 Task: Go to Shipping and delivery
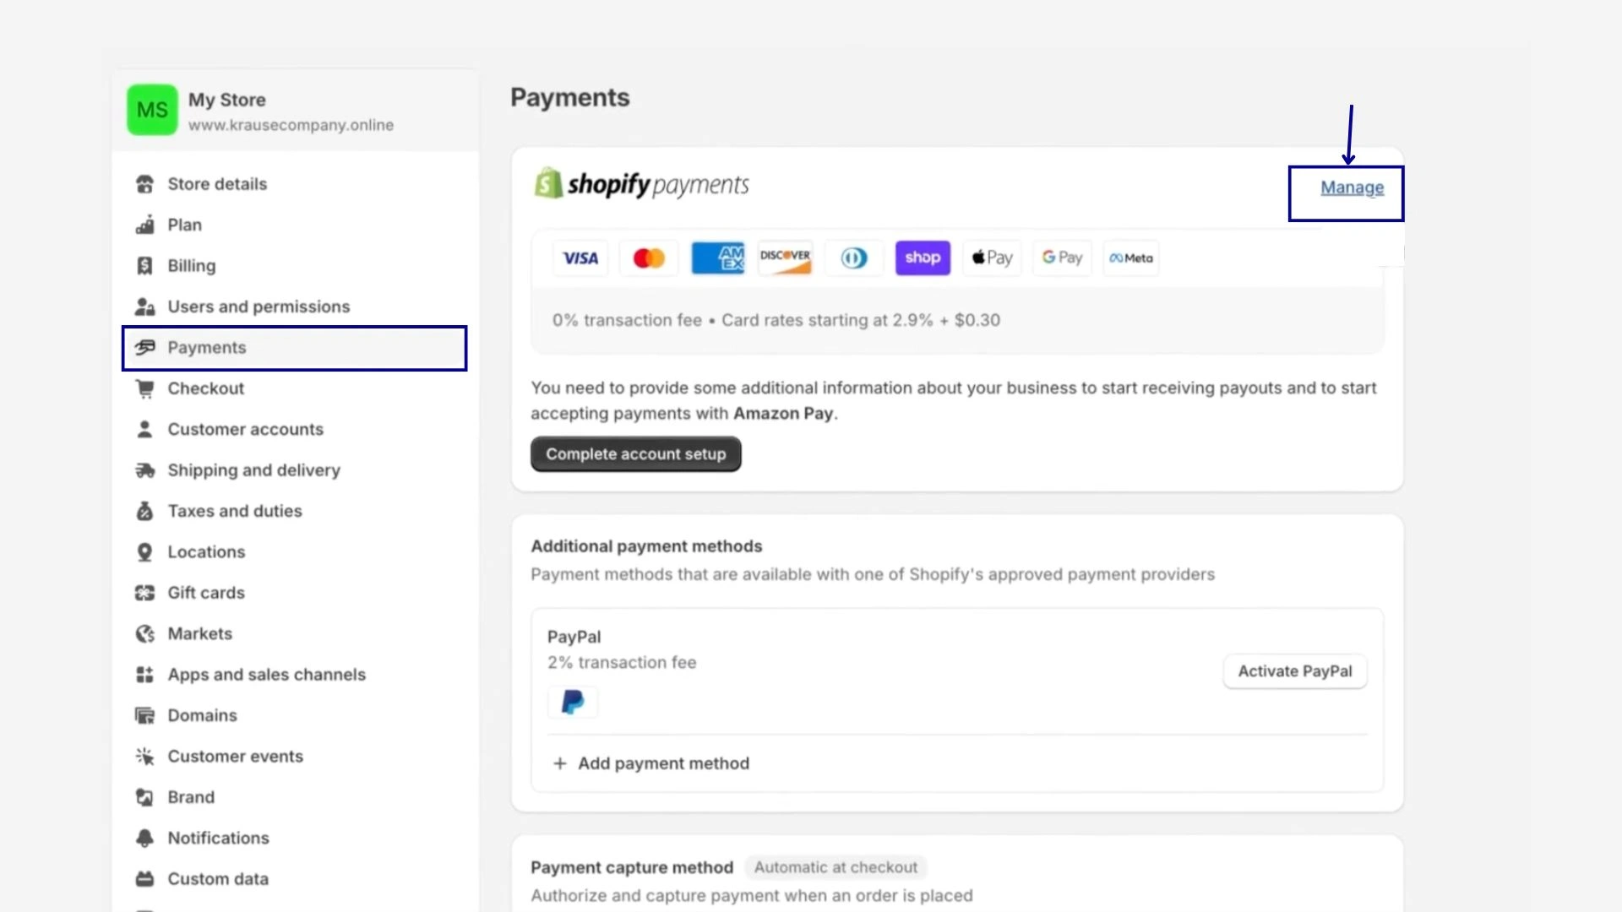tap(253, 470)
